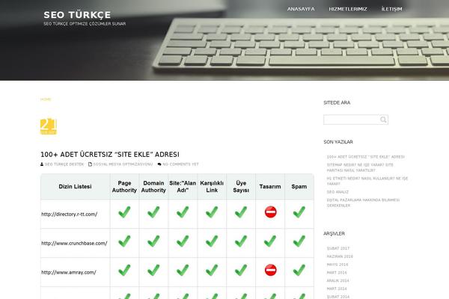449x299 pixels.
Task: Open the Aralık 2014 archive
Action: tap(338, 280)
